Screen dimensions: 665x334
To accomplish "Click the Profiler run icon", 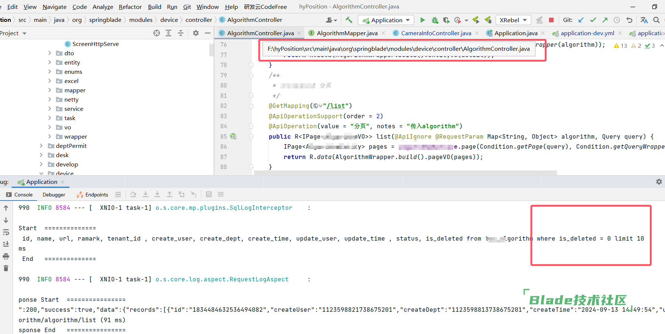I will (458, 20).
